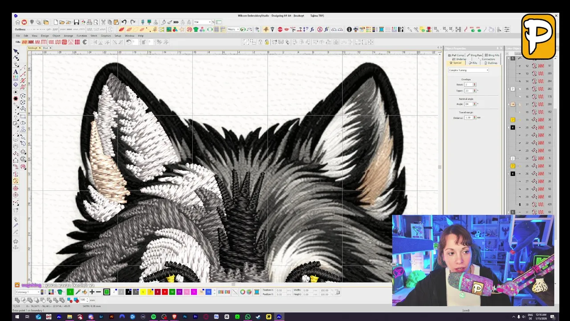This screenshot has height=321, width=570.
Task: Select palette color 8 red swatch
Action: pos(157,292)
